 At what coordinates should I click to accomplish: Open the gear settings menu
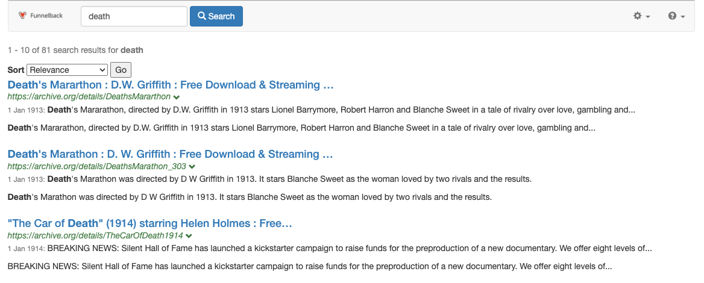(641, 16)
